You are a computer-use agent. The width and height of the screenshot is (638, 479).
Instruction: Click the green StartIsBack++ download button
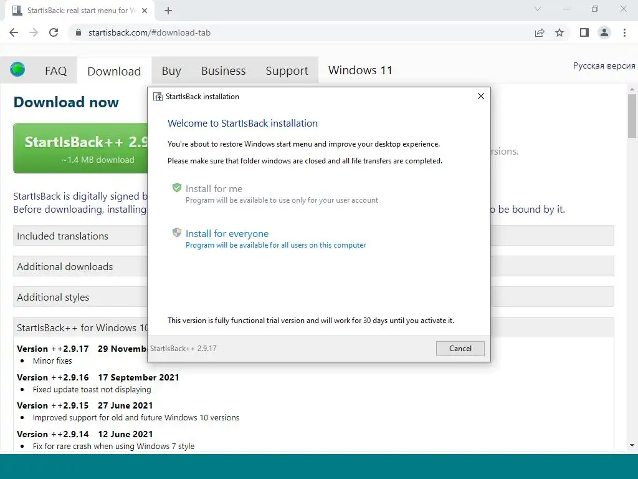(80, 148)
